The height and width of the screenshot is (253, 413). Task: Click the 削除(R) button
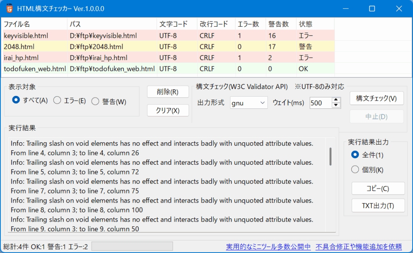168,92
